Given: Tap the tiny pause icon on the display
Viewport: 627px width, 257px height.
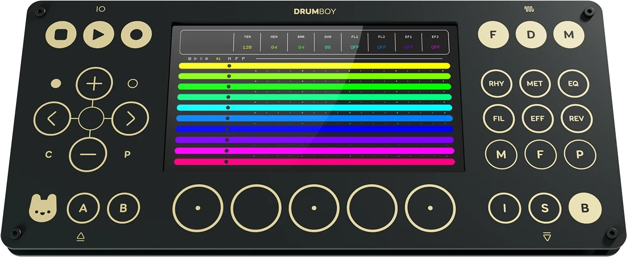Looking at the screenshot, I should pos(201,59).
